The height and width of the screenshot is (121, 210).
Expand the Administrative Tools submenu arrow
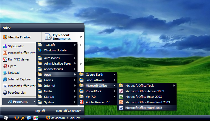[75, 64]
